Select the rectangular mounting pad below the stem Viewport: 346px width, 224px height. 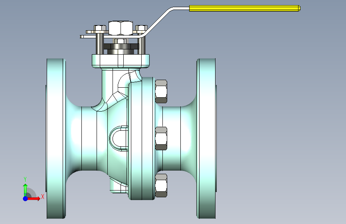(121, 61)
